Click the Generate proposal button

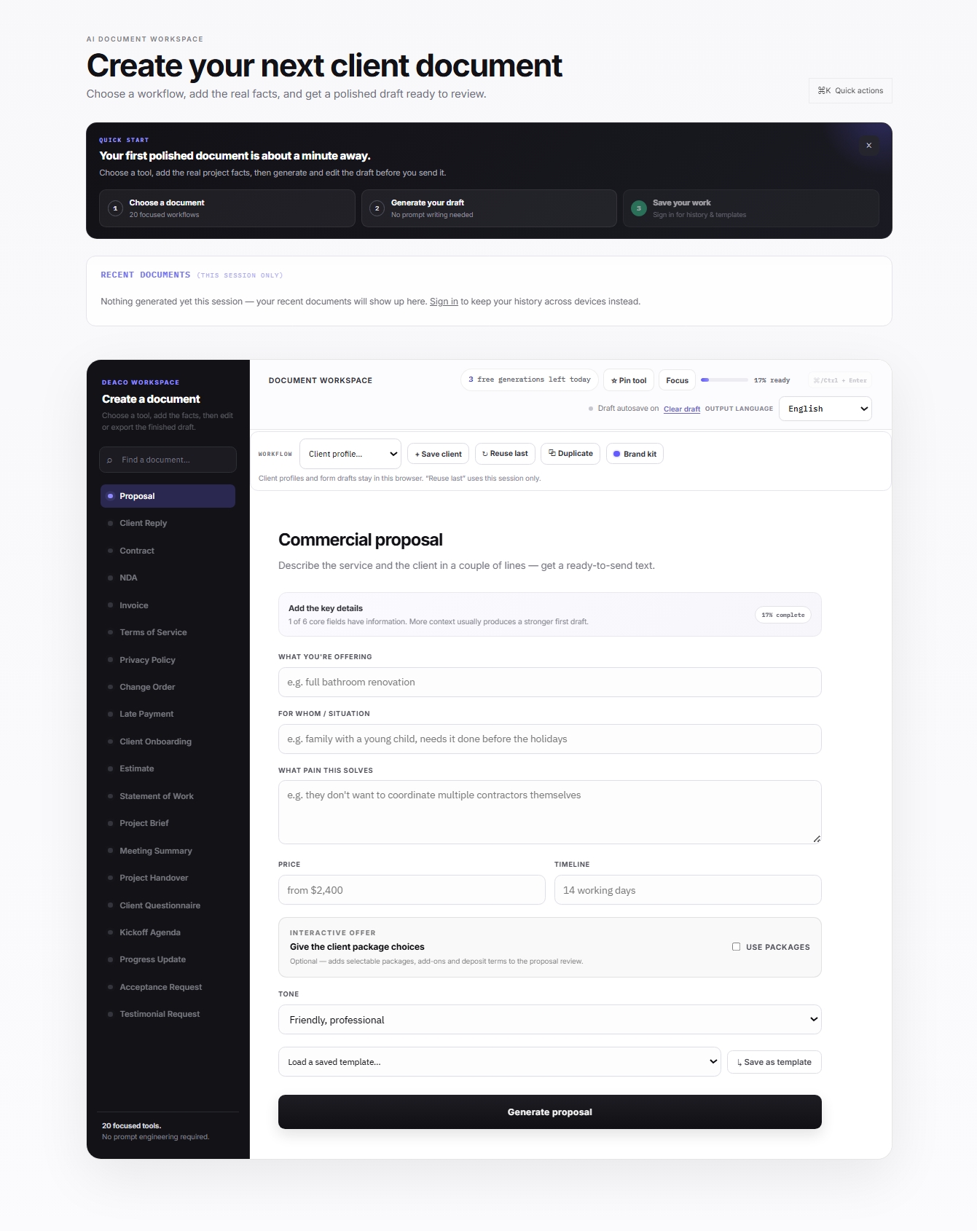[550, 1112]
